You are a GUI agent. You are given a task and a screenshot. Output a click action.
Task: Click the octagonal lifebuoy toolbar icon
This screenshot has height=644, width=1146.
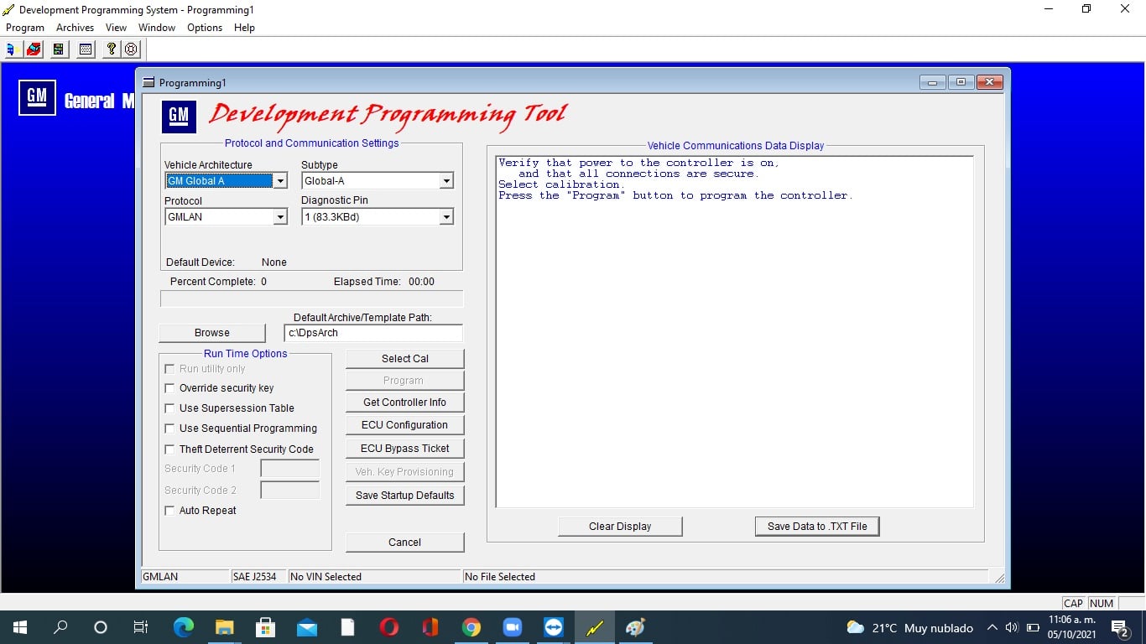click(x=131, y=49)
